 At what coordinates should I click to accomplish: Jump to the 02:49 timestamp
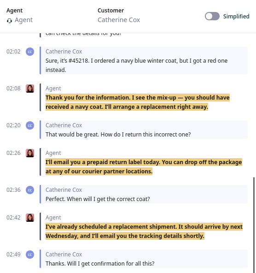pos(13,255)
